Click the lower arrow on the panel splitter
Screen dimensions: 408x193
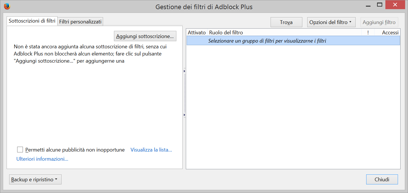[184, 115]
